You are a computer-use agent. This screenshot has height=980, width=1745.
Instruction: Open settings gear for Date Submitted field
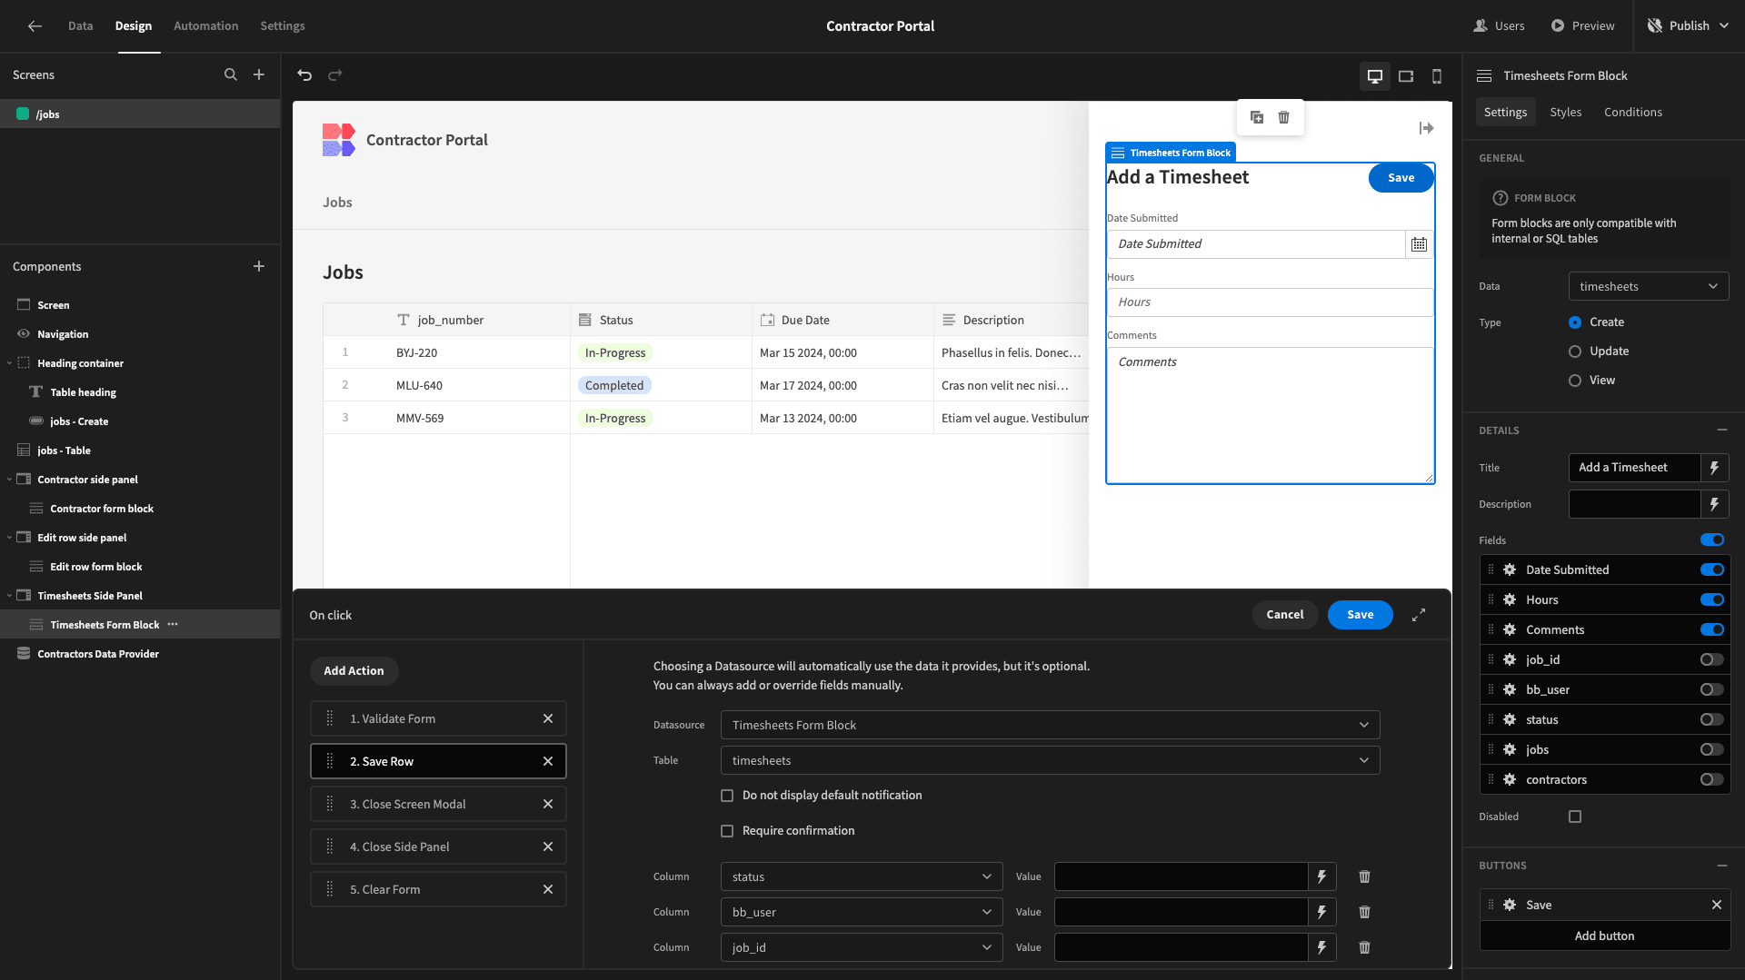[1510, 569]
